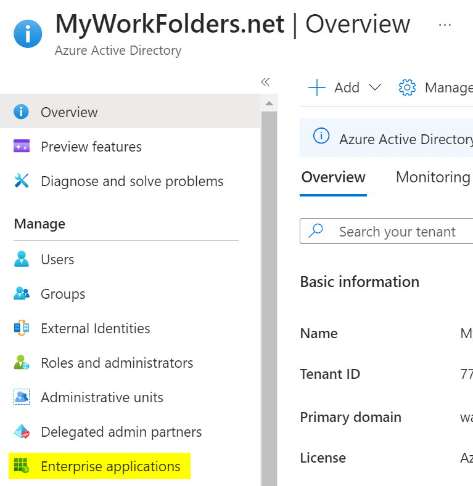This screenshot has height=486, width=473.
Task: Click the Diagnose and solve problems wrench icon
Action: coord(22,181)
